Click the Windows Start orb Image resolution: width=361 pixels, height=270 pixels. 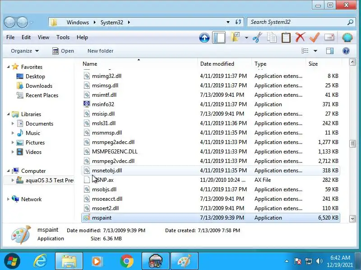click(x=12, y=261)
